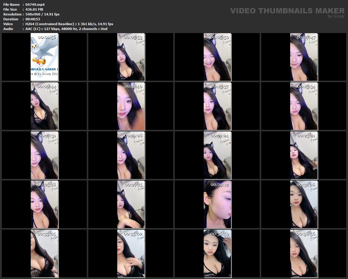Viewport: 348px width, 279px height.
Task: Click the Resolution 540x960 info line
Action: click(42, 14)
